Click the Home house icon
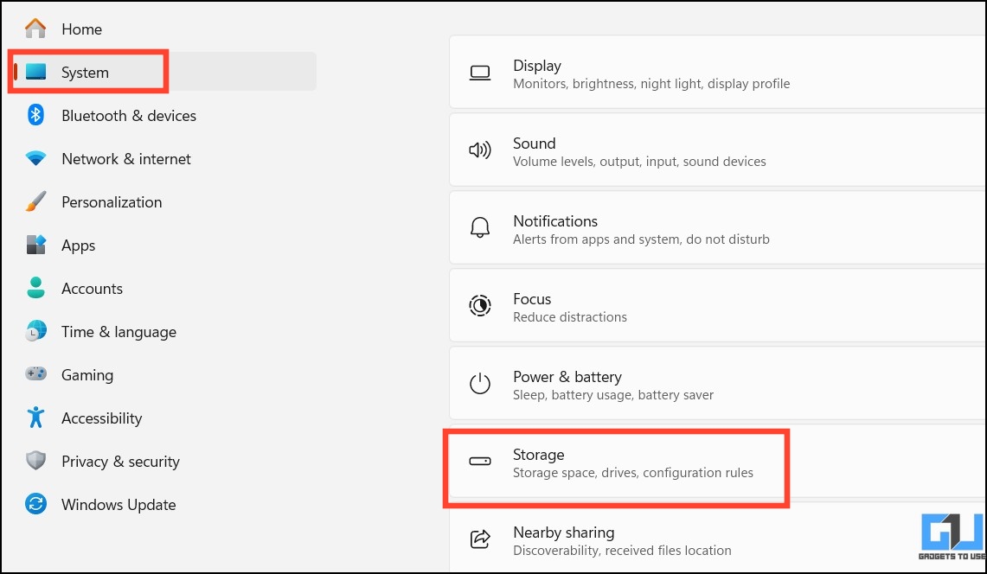Image resolution: width=987 pixels, height=574 pixels. tap(35, 29)
